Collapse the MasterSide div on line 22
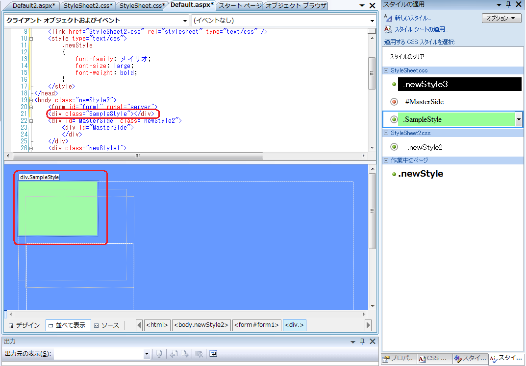Viewport: 526px width, 366px height. (31, 121)
